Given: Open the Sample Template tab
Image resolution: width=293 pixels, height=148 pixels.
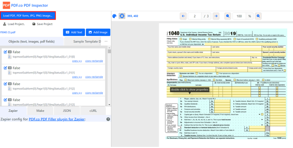Looking at the screenshot, I should coord(83,41).
